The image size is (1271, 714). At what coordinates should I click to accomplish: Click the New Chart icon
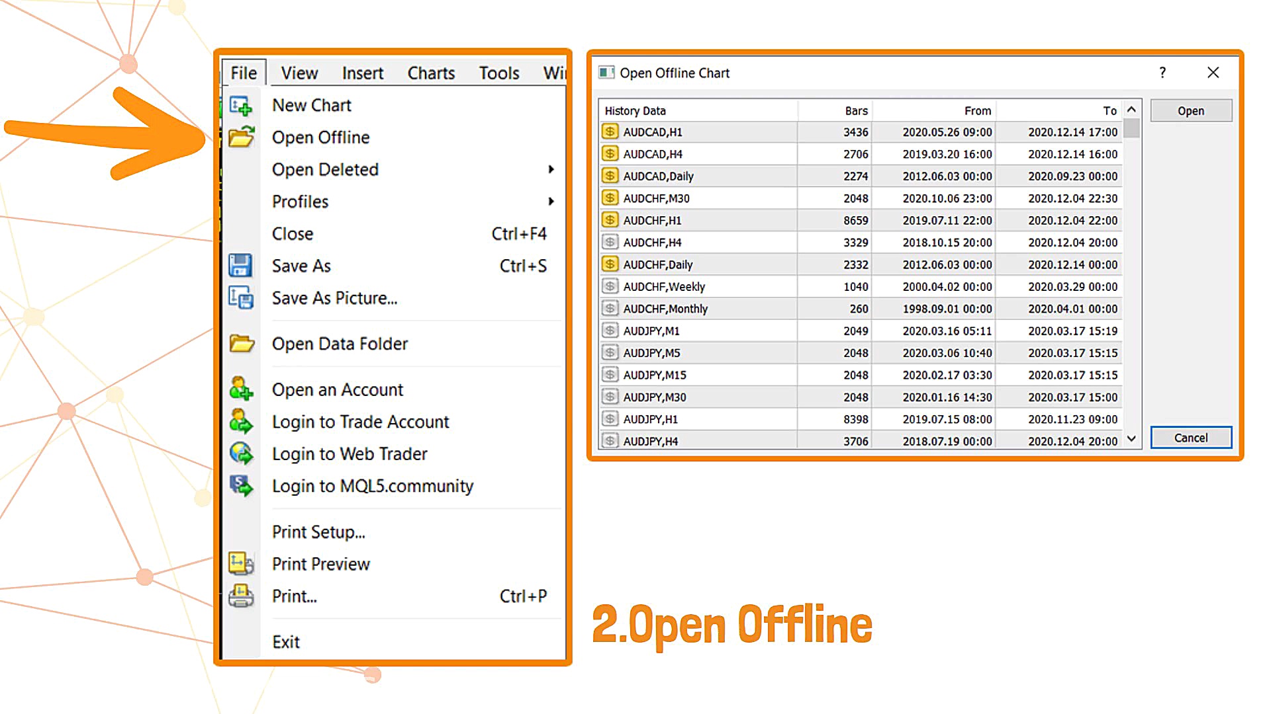(240, 106)
